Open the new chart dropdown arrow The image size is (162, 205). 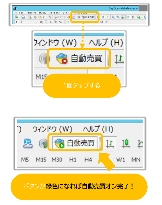click(x=19, y=17)
